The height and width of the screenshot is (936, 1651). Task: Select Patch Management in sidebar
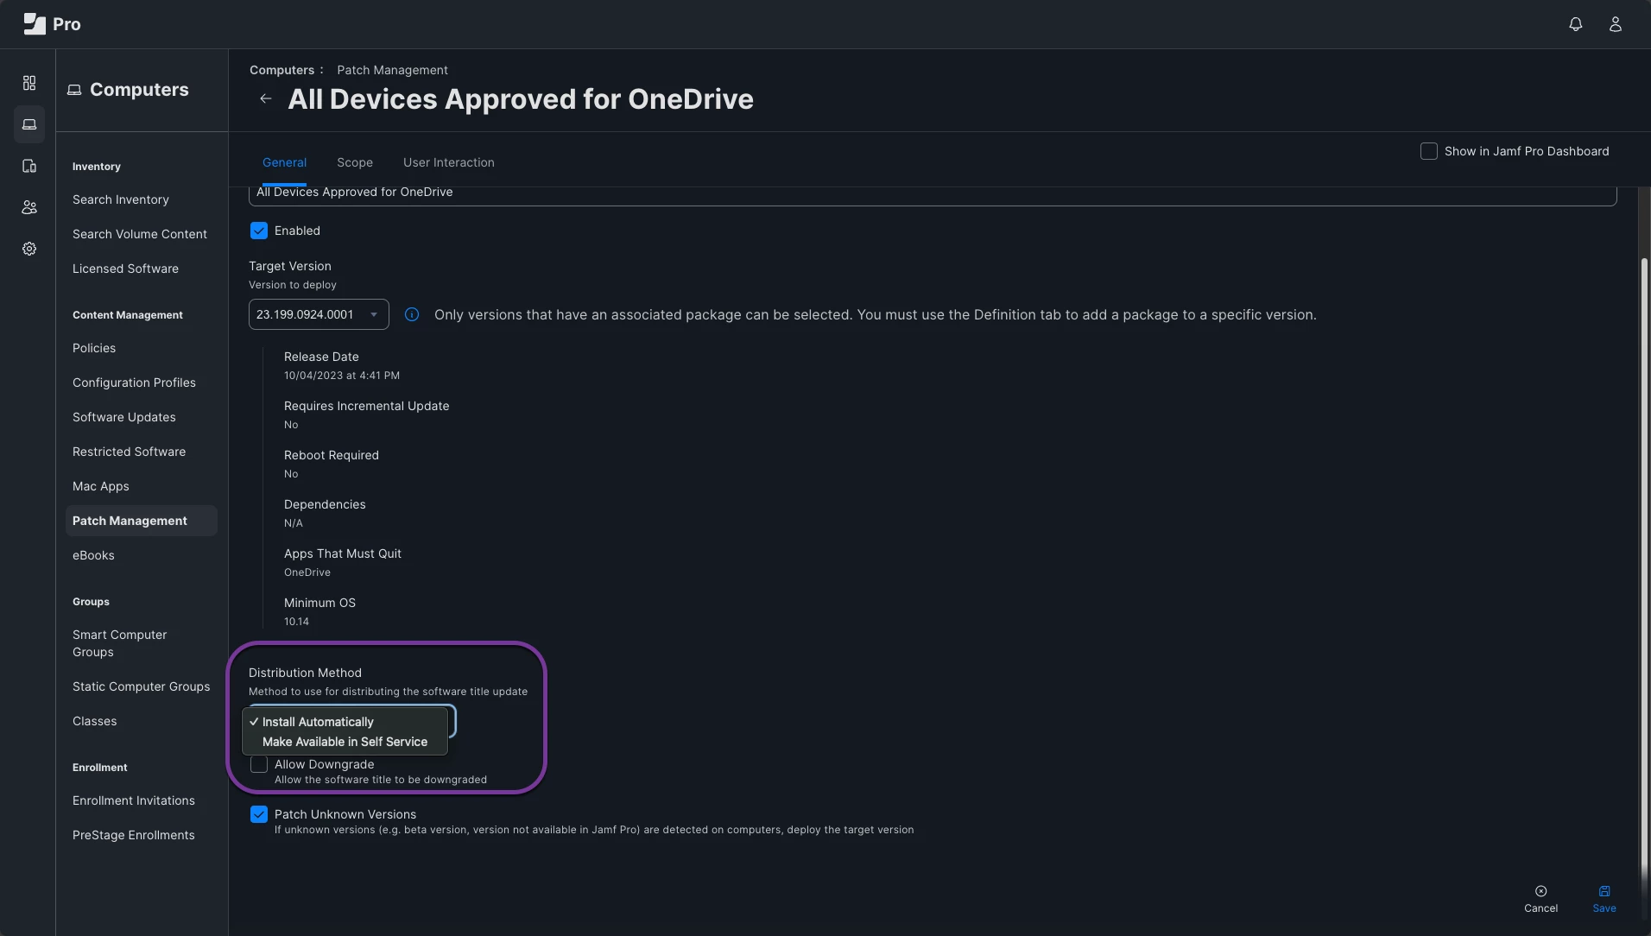(x=142, y=521)
